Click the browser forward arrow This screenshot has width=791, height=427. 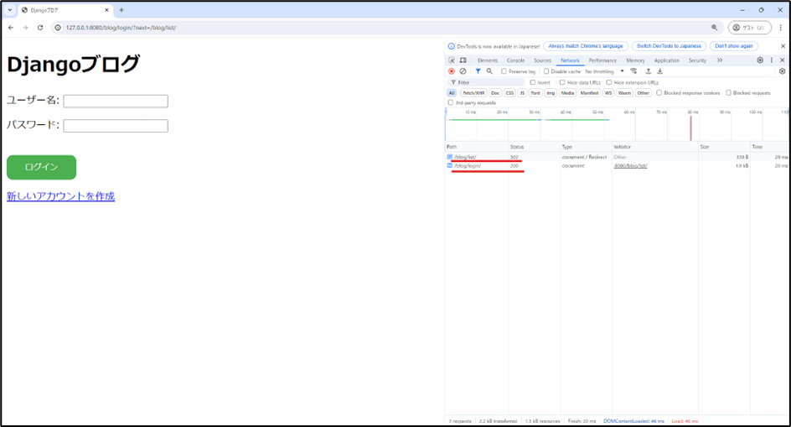(25, 28)
